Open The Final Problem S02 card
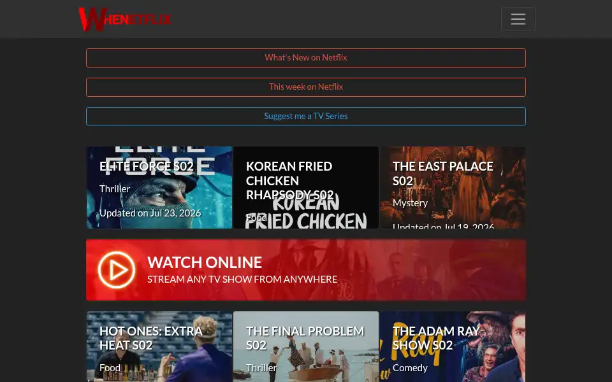Screen dimensions: 612x382 [306, 346]
